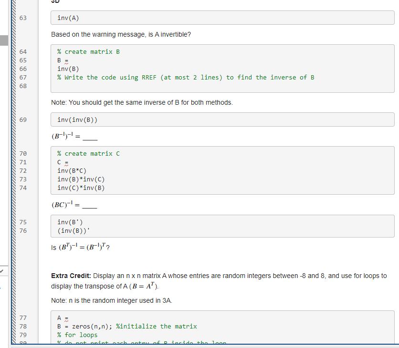Click the gray square indicator on the left edge
Viewport: 399px width, 348px height.
point(4,40)
